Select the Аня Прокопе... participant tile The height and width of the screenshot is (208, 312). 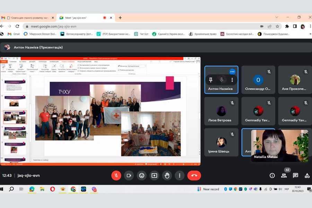click(x=295, y=80)
